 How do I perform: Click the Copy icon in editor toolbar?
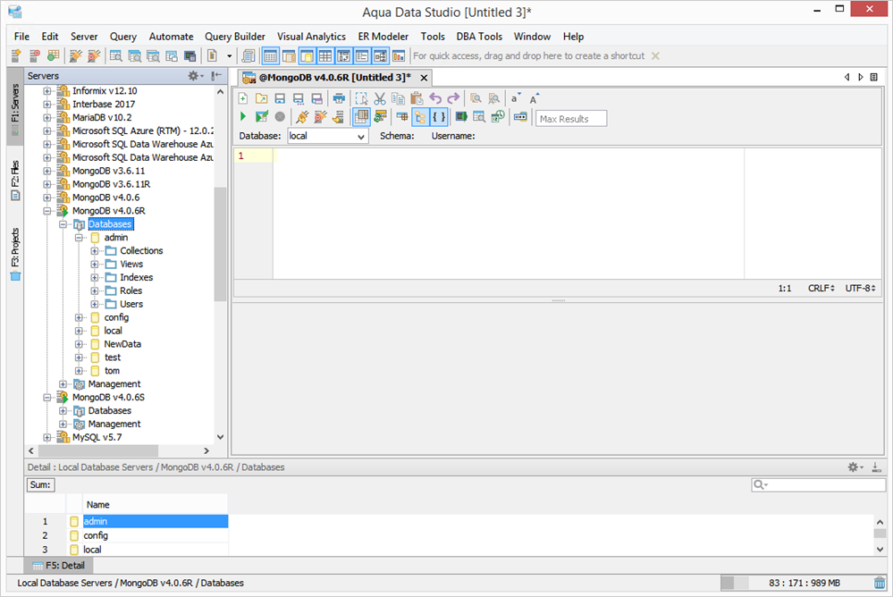[399, 98]
